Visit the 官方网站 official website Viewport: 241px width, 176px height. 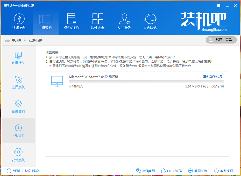coord(150,21)
